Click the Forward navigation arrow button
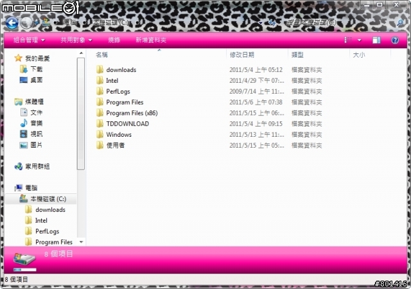Viewport: 411px width, 289px height. click(x=26, y=23)
